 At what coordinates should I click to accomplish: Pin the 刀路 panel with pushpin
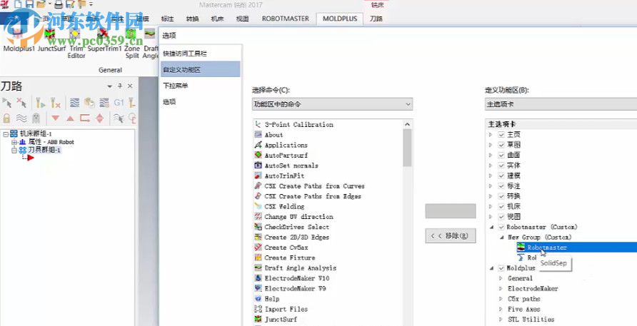tap(120, 86)
